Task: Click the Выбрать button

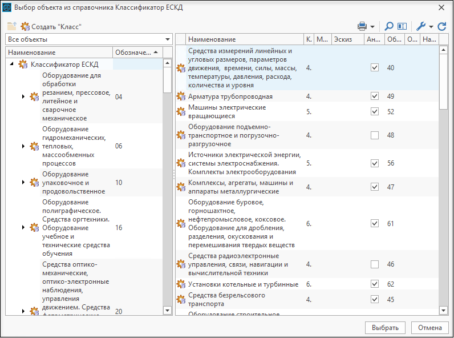Action: (x=385, y=328)
